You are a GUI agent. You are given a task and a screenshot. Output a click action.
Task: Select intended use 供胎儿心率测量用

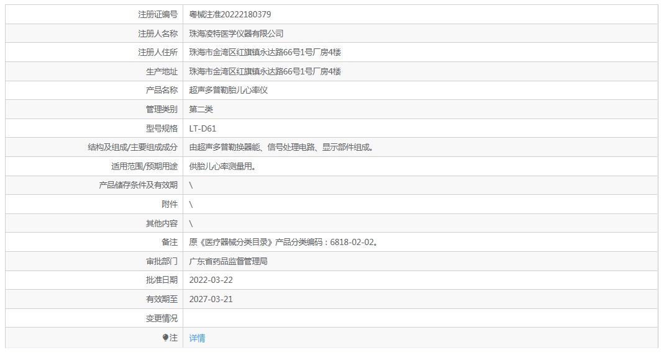point(222,167)
